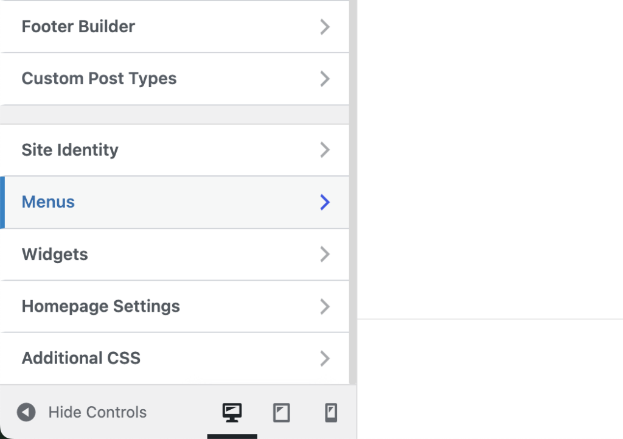Tap the tablet icon in the footer bar

281,412
